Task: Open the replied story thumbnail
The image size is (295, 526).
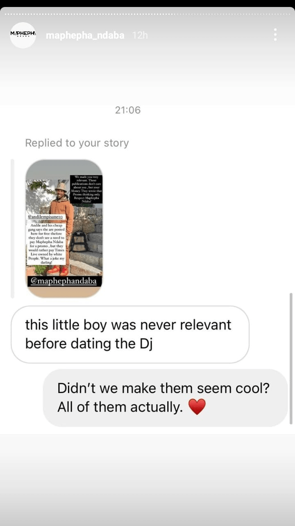Action: 64,228
